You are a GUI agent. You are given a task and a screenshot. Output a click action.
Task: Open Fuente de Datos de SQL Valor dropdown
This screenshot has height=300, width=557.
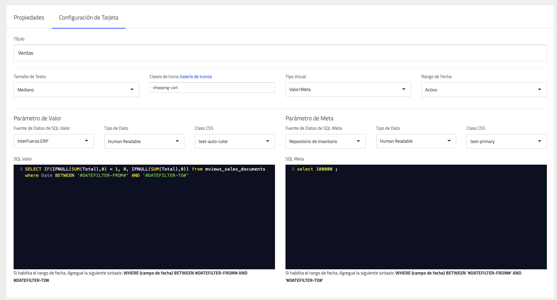pyautogui.click(x=53, y=141)
